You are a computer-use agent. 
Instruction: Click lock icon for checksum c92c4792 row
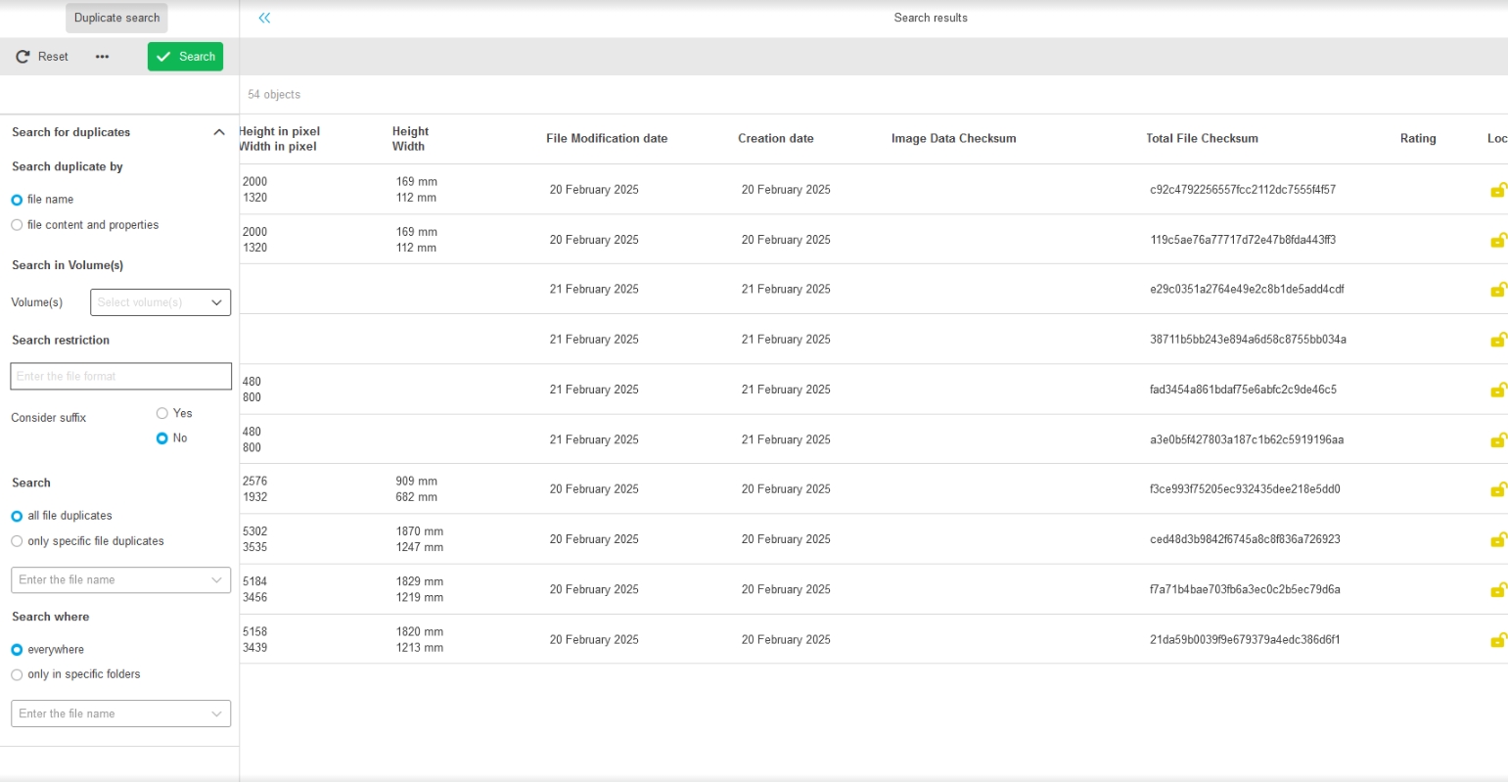click(x=1497, y=190)
